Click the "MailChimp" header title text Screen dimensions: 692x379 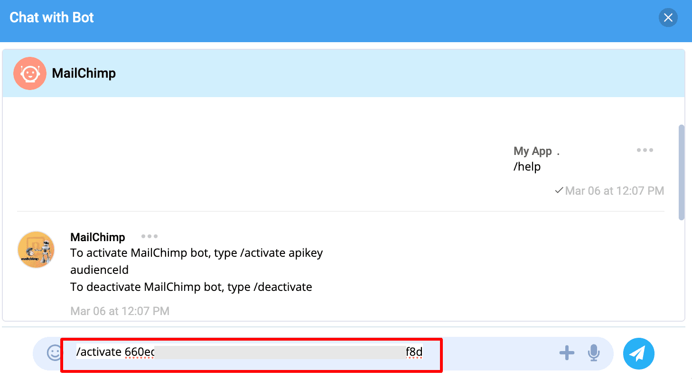(x=84, y=73)
